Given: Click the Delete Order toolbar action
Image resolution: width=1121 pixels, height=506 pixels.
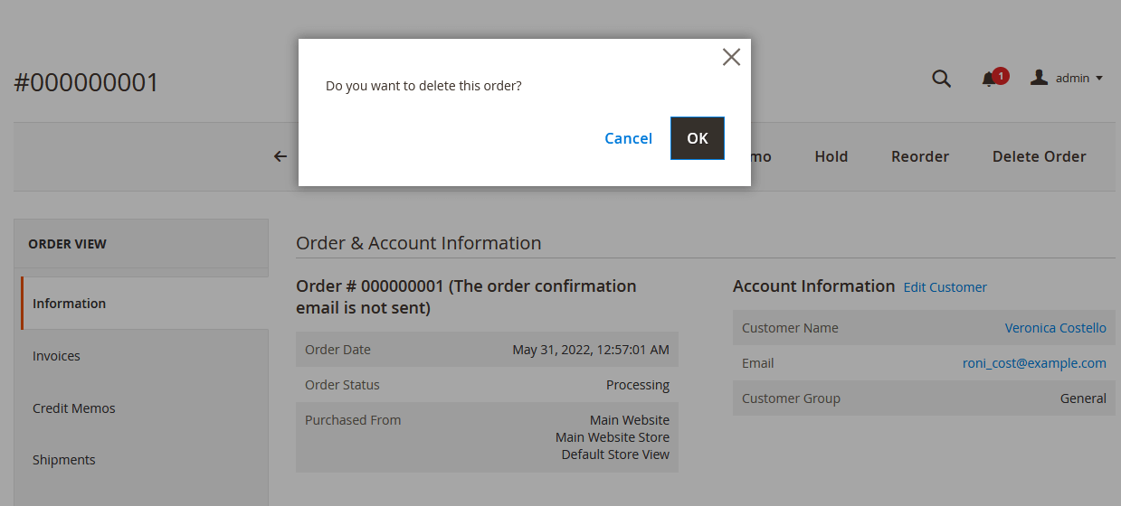Looking at the screenshot, I should coord(1039,156).
